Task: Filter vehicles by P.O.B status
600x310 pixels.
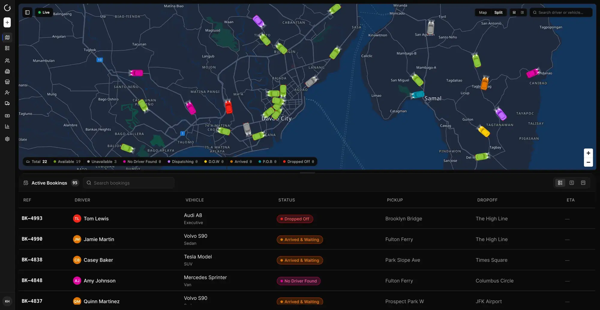Action: coord(267,162)
